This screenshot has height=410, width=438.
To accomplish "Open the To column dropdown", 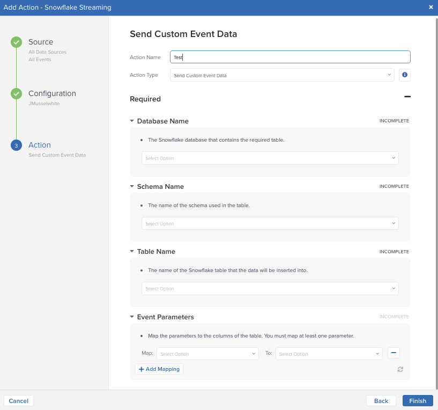I will click(x=328, y=354).
